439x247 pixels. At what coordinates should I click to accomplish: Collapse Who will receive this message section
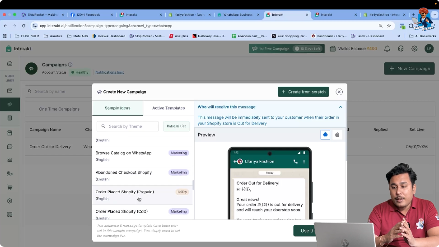click(341, 107)
